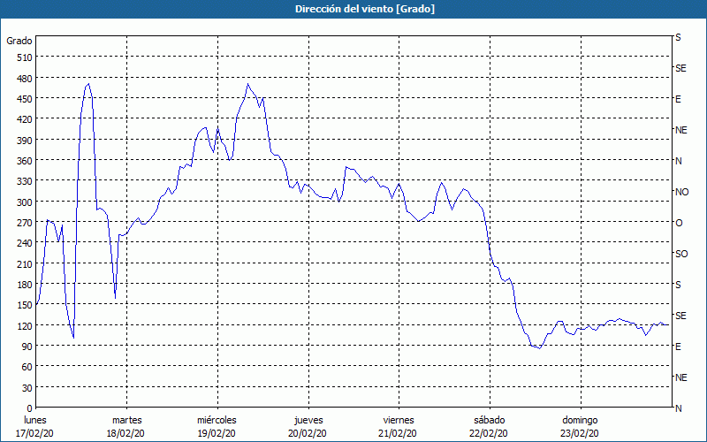Screen dimensions: 707x442
Task: Select the 270 degree axis label
Action: (25, 224)
